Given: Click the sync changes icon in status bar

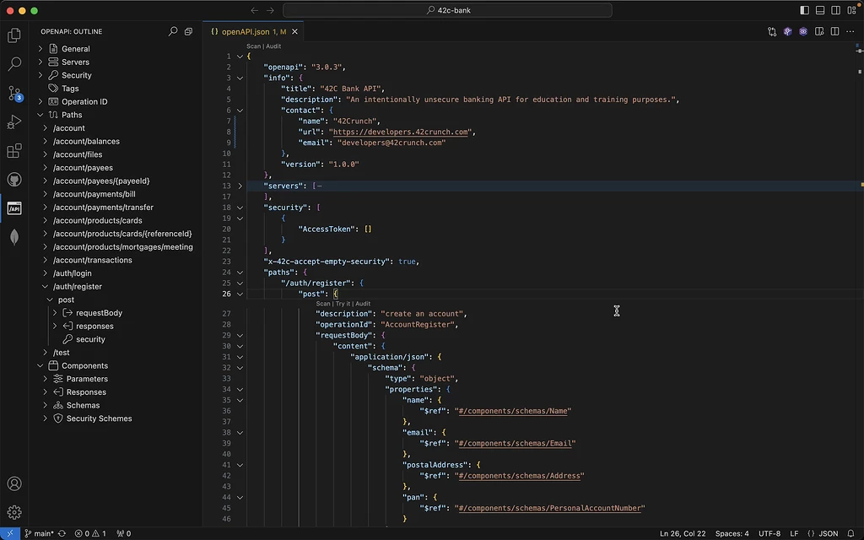Looking at the screenshot, I should tap(62, 533).
